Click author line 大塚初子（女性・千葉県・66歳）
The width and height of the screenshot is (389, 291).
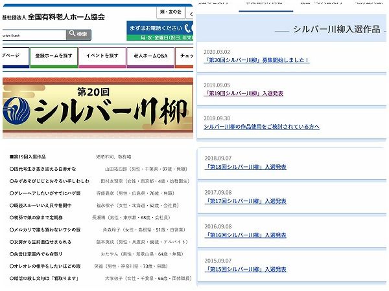148,278
